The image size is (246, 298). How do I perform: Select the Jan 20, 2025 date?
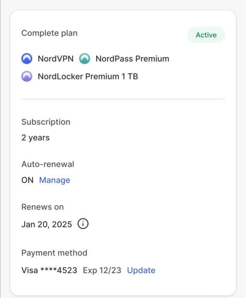(x=46, y=224)
